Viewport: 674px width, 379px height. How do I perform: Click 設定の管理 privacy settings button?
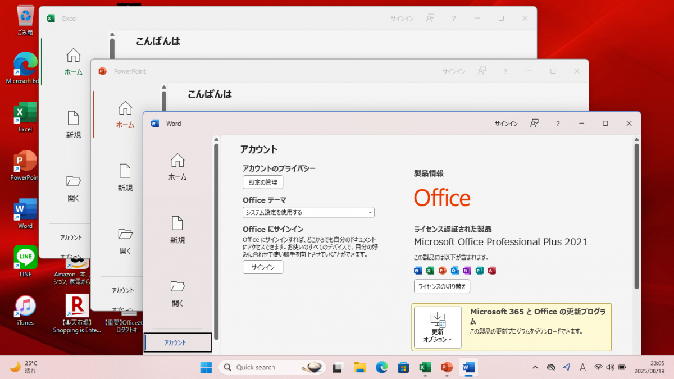tap(263, 182)
